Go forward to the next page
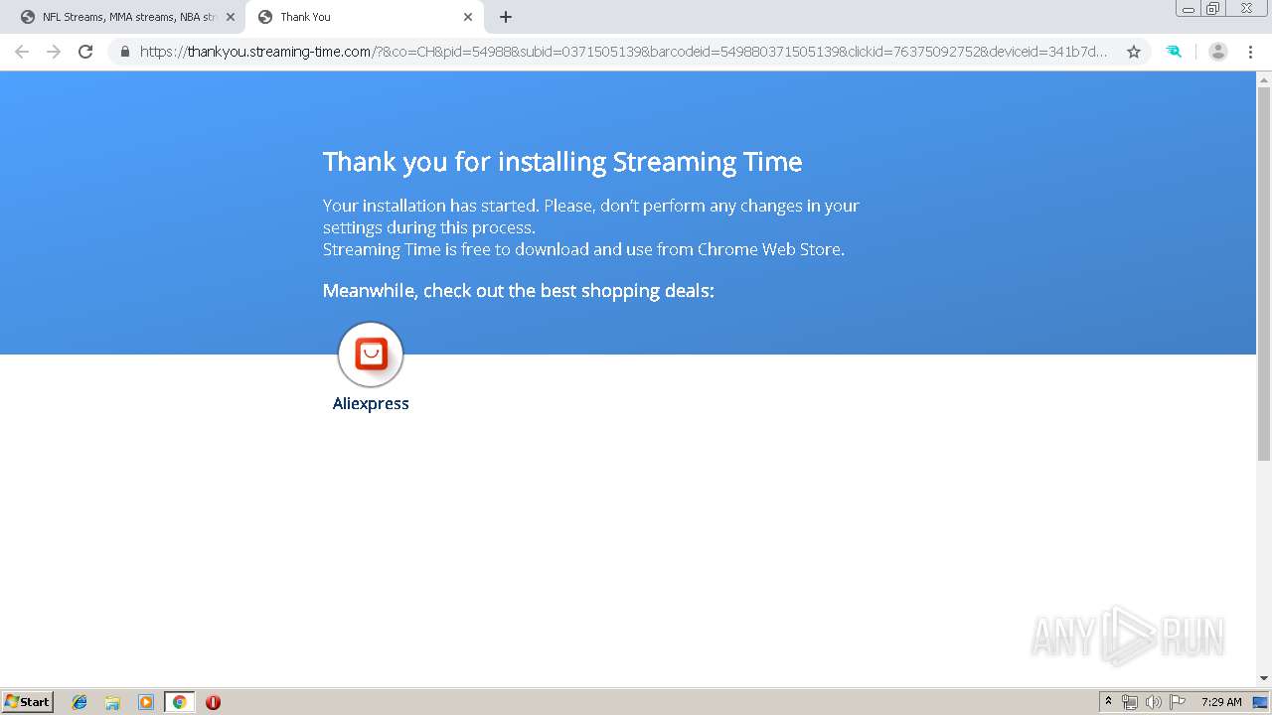 54,52
